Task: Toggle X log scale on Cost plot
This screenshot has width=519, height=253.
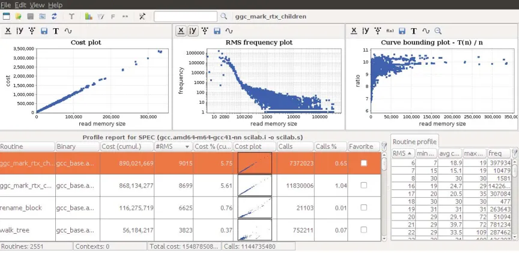Action: [8, 31]
